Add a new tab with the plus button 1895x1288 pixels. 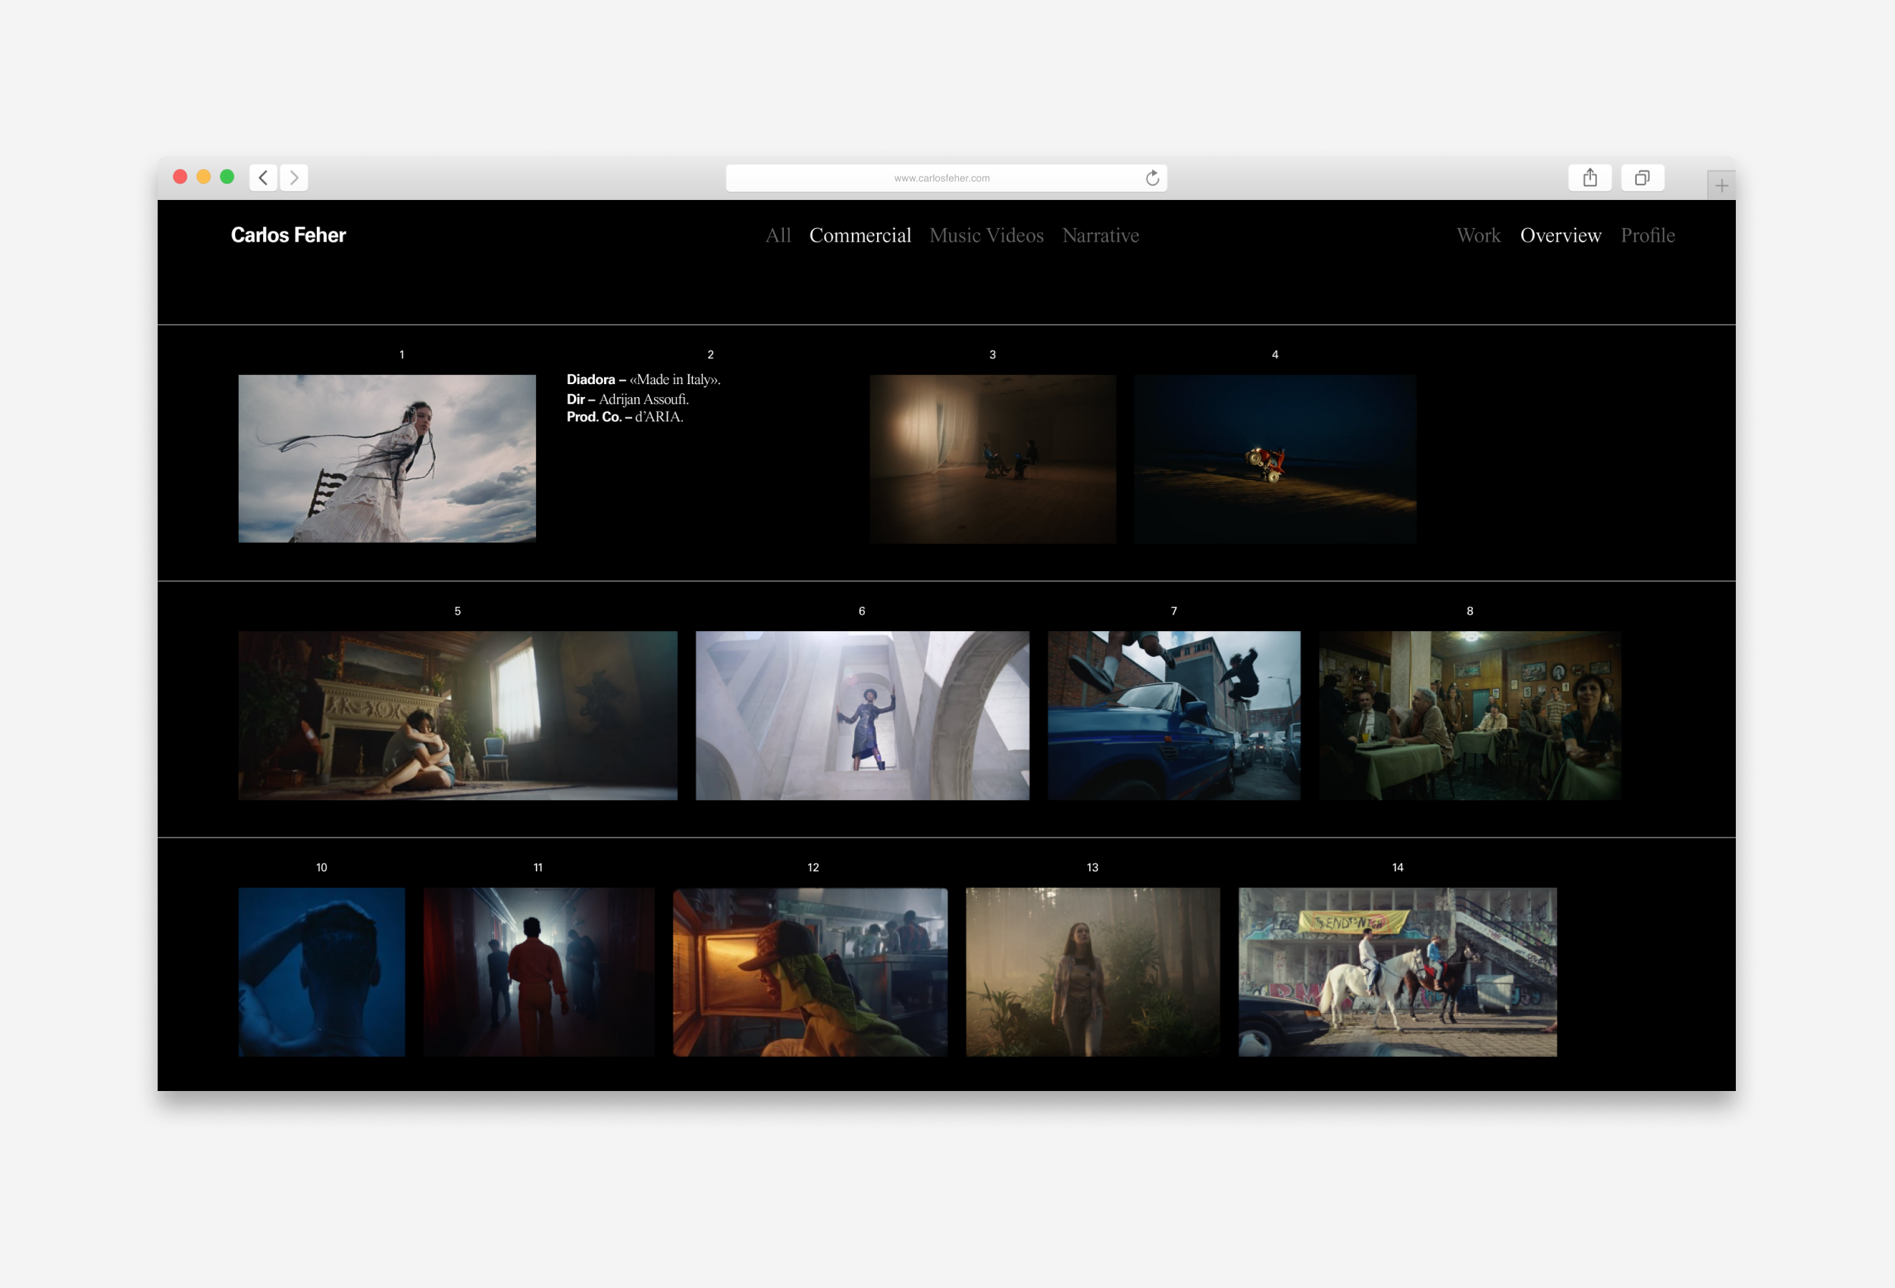[1721, 186]
